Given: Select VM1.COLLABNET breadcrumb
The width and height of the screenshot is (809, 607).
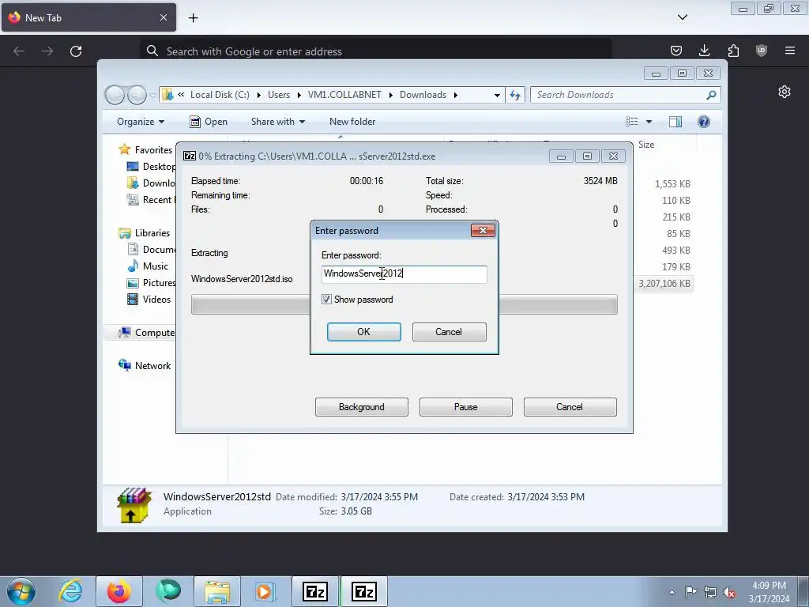Looking at the screenshot, I should tap(344, 95).
